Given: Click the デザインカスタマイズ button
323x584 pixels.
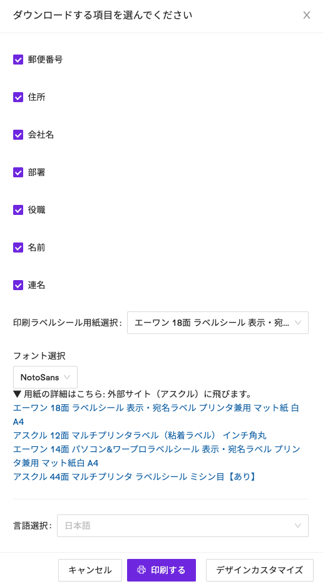Looking at the screenshot, I should click(259, 570).
